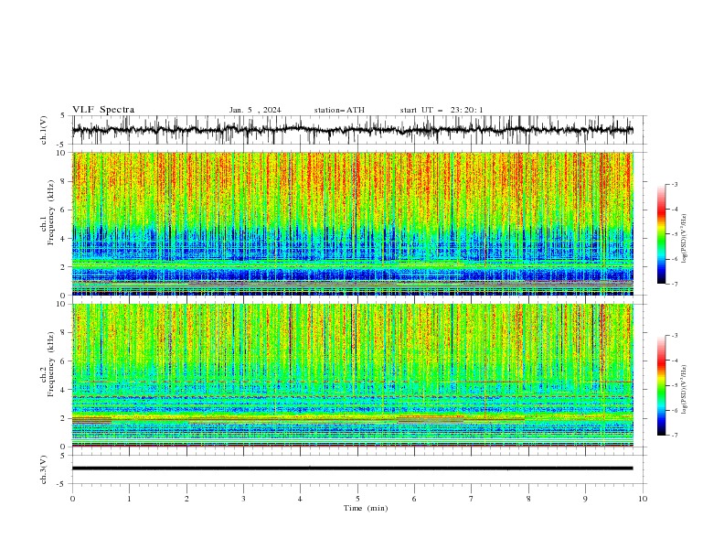724x560 pixels.
Task: Click the date text "Jan. 5 , 2024"
Action: pyautogui.click(x=255, y=110)
